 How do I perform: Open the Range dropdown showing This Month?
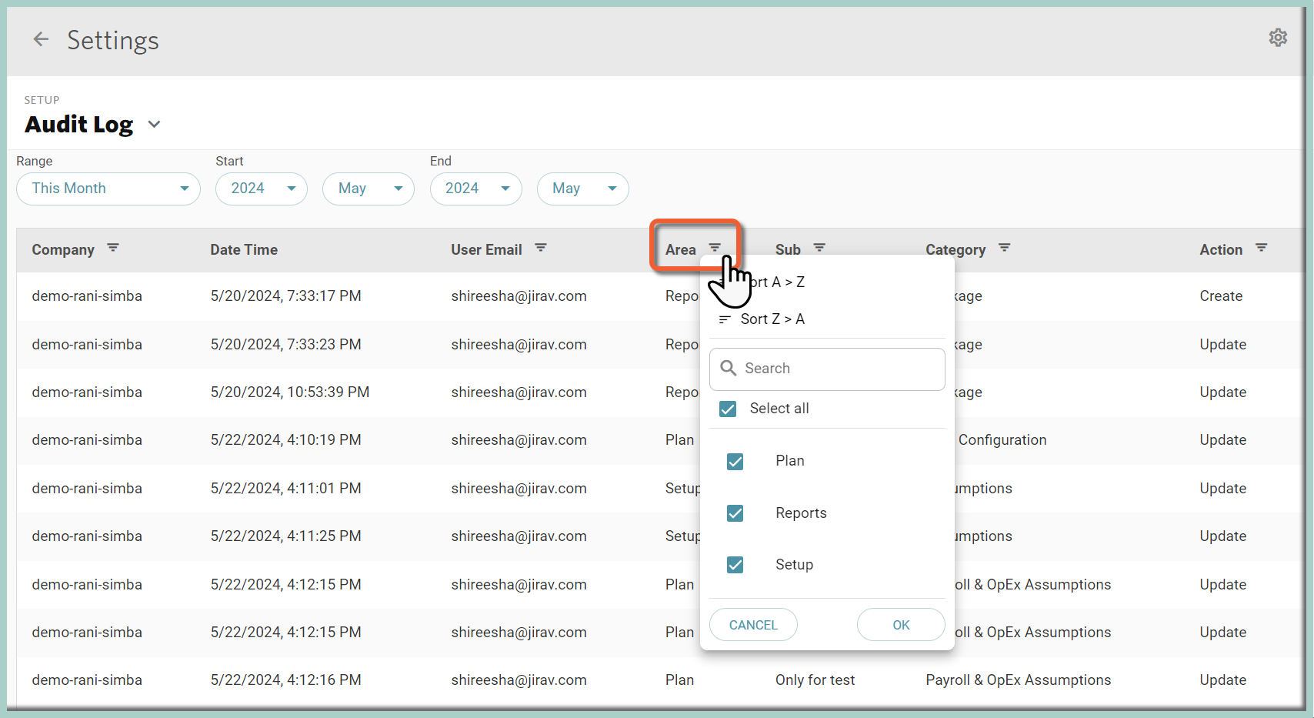[108, 189]
